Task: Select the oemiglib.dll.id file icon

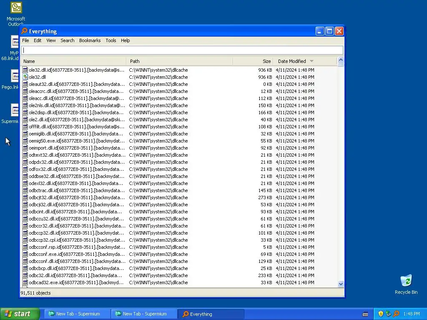Action: 25,134
